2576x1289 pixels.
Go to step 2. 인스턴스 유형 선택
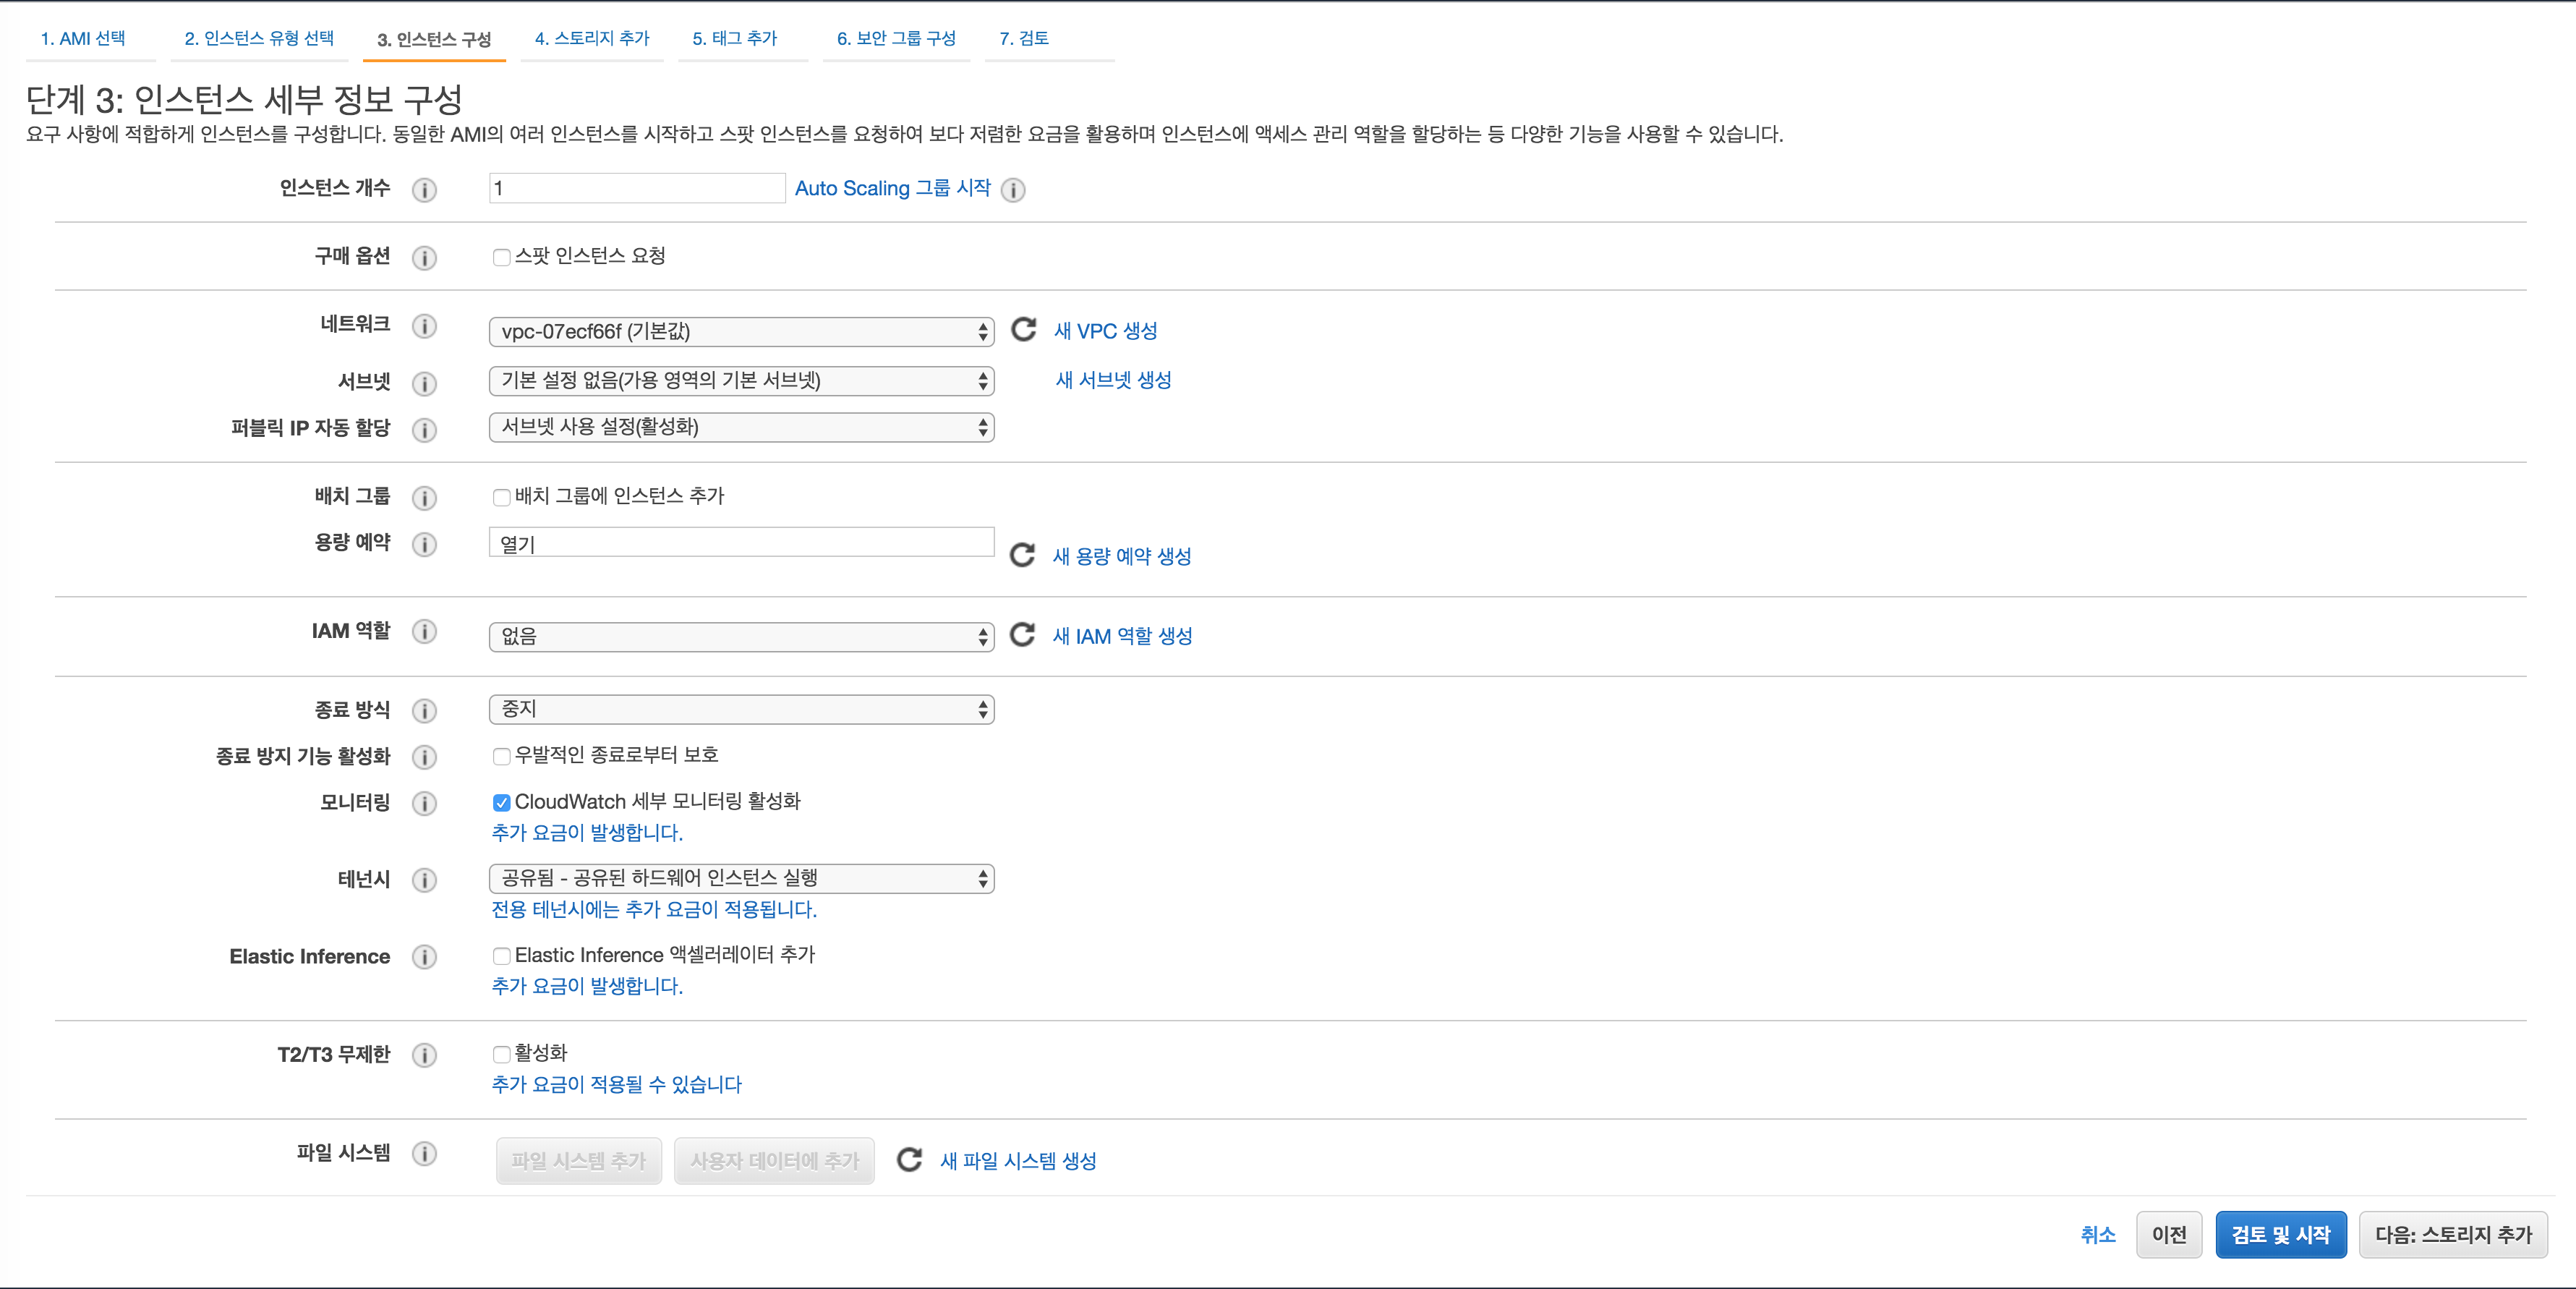coord(259,38)
